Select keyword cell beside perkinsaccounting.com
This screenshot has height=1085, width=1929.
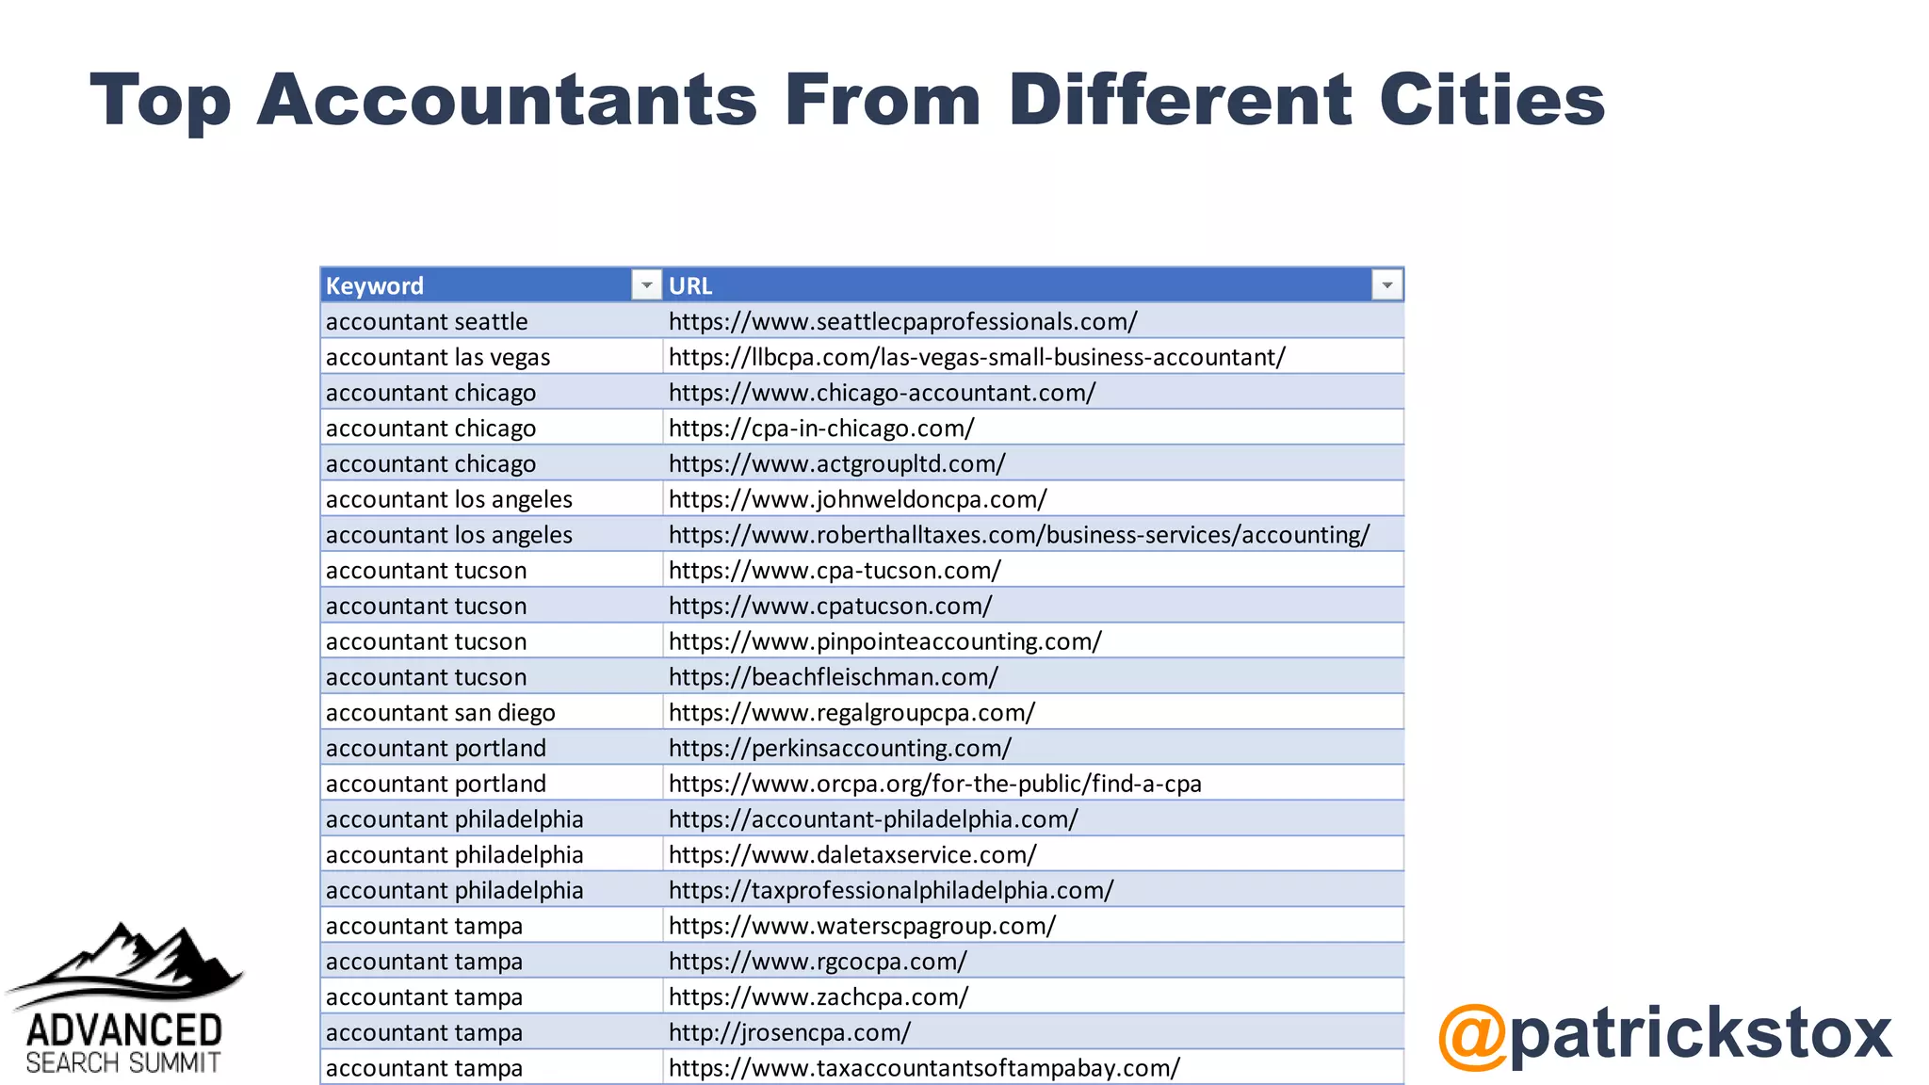pos(492,748)
